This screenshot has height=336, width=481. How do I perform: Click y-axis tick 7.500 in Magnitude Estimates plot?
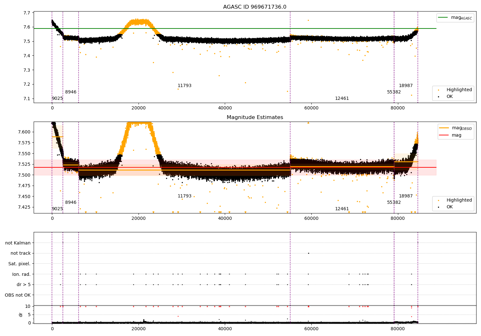(24, 175)
